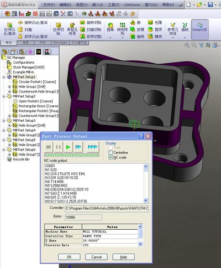
Task: Click the Controller path input field
Action: pos(107,208)
